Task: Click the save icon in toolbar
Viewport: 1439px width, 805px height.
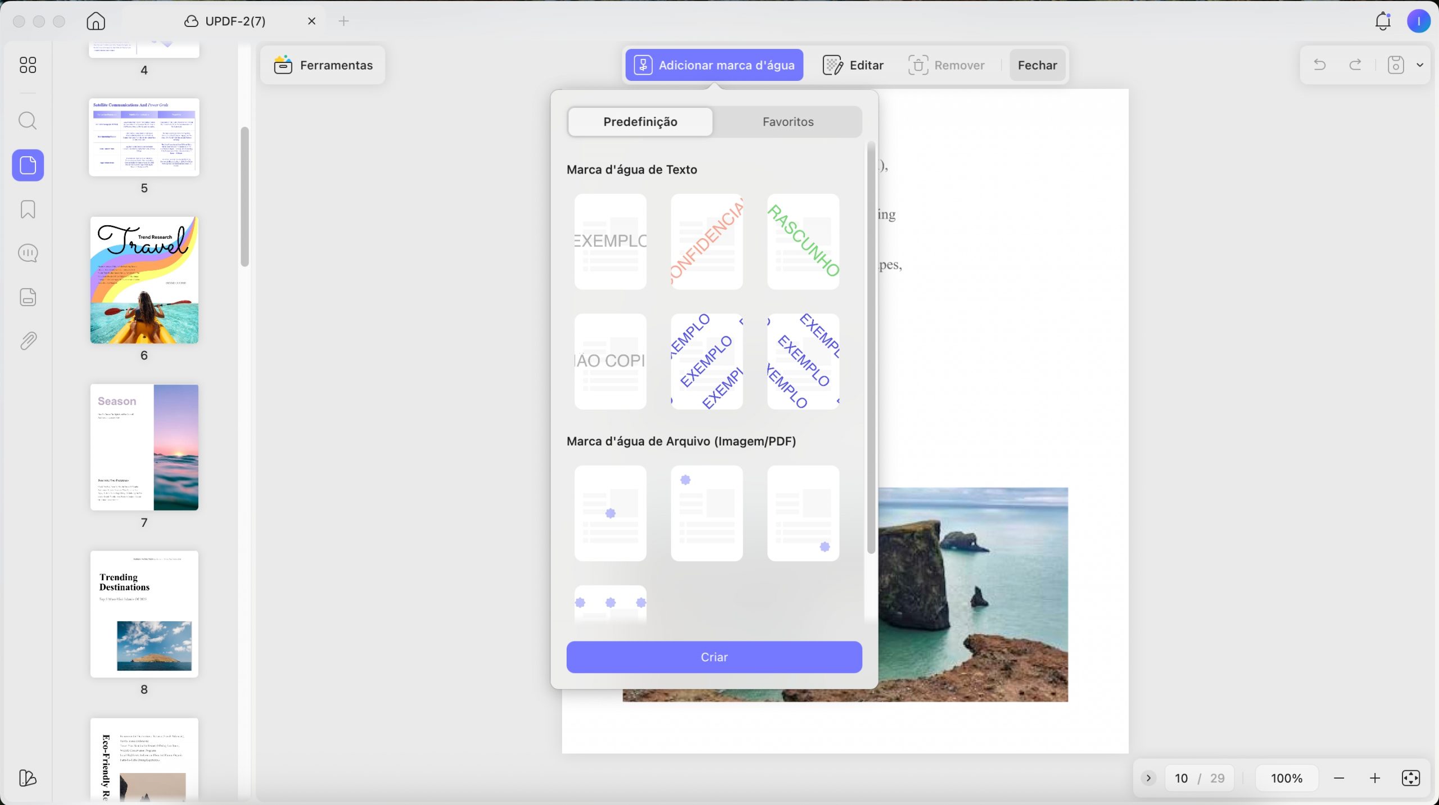Action: click(1396, 65)
